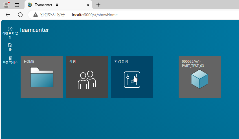The width and height of the screenshot is (239, 139).
Task: Click the localtc:3000 address bar
Action: pyautogui.click(x=141, y=15)
